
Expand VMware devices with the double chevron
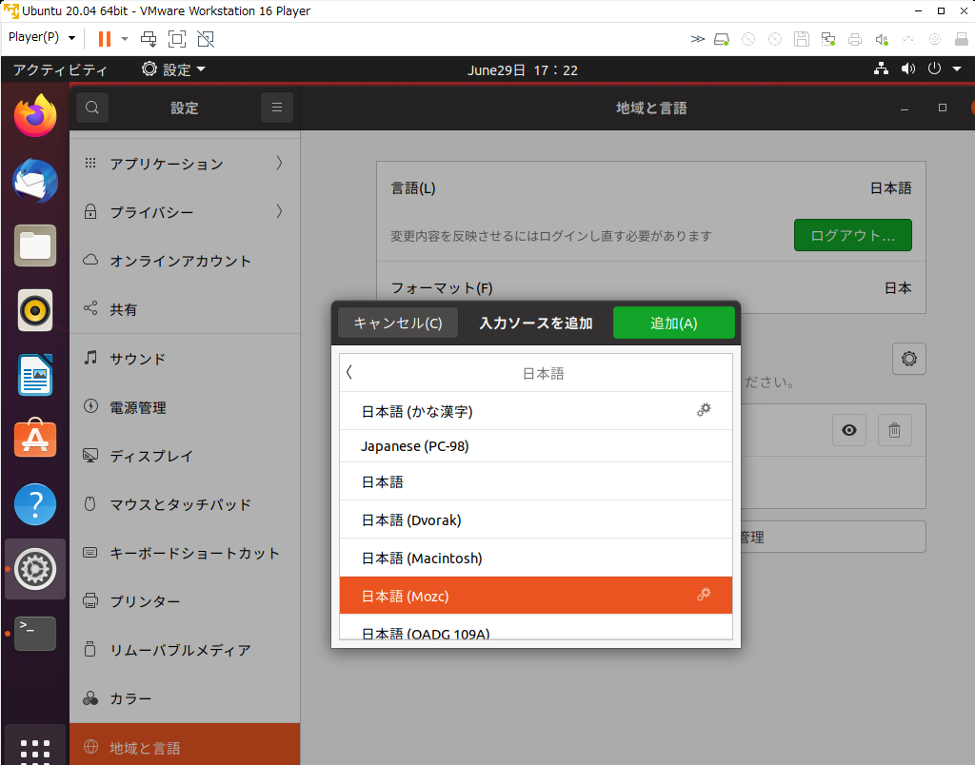click(x=698, y=39)
